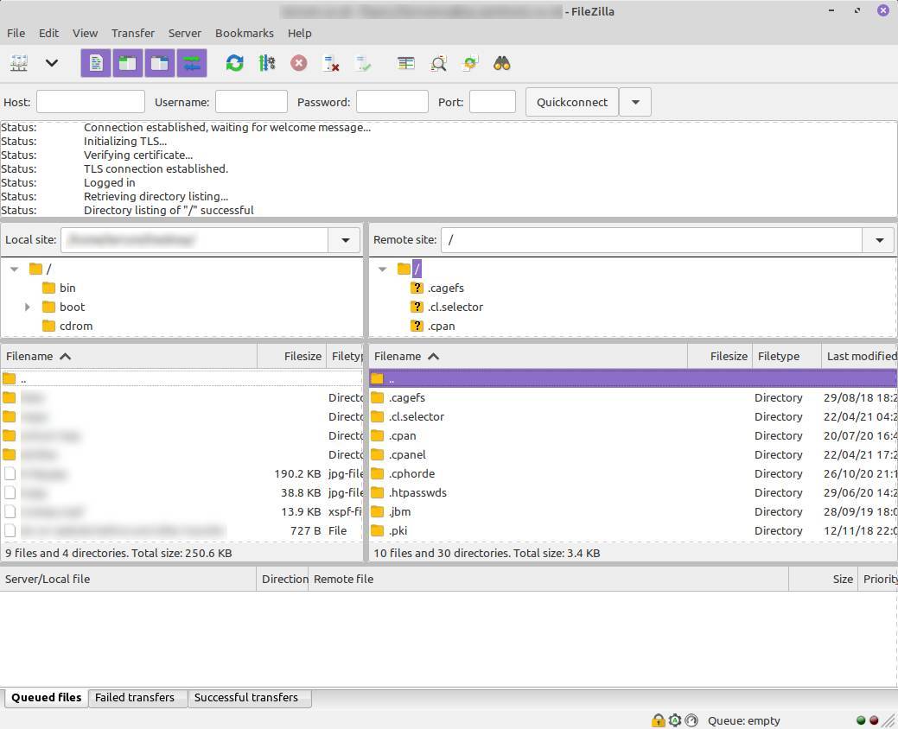The width and height of the screenshot is (898, 729).
Task: Select the .jbm folder in remote list
Action: pyautogui.click(x=633, y=511)
